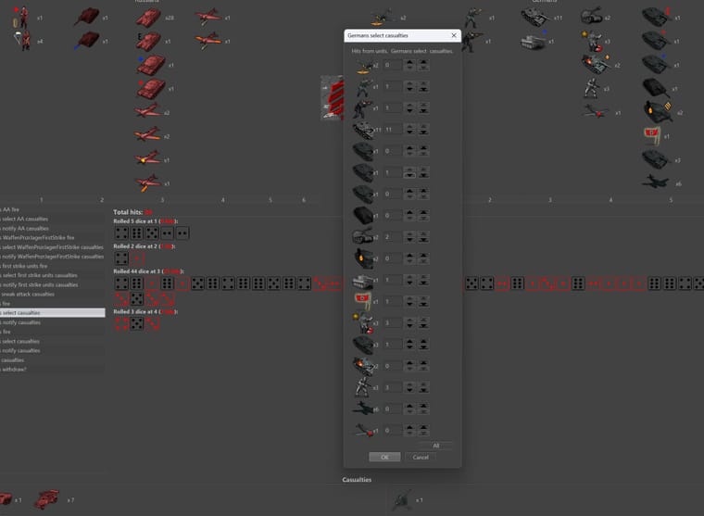Click the count field for the x11 tank row
This screenshot has width=704, height=516.
(393, 130)
